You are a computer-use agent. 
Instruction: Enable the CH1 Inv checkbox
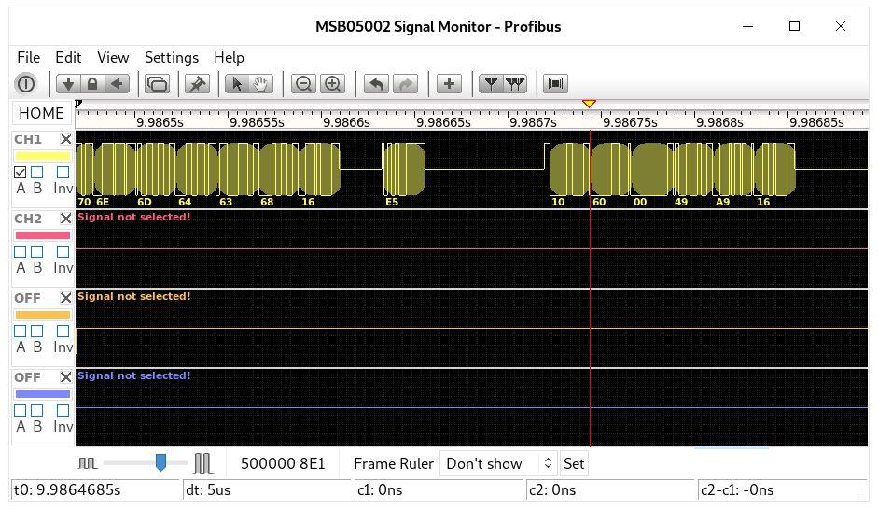click(x=63, y=173)
